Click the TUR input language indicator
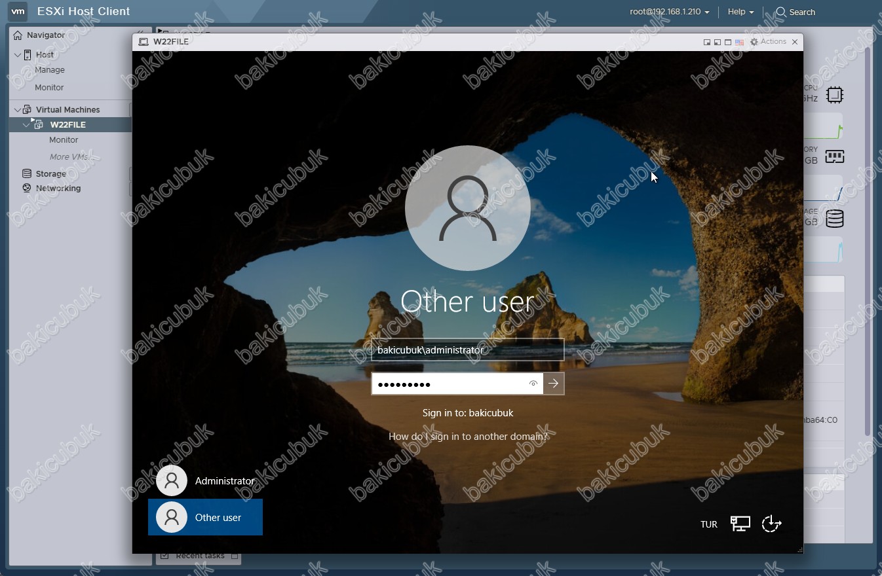882x576 pixels. [x=709, y=524]
